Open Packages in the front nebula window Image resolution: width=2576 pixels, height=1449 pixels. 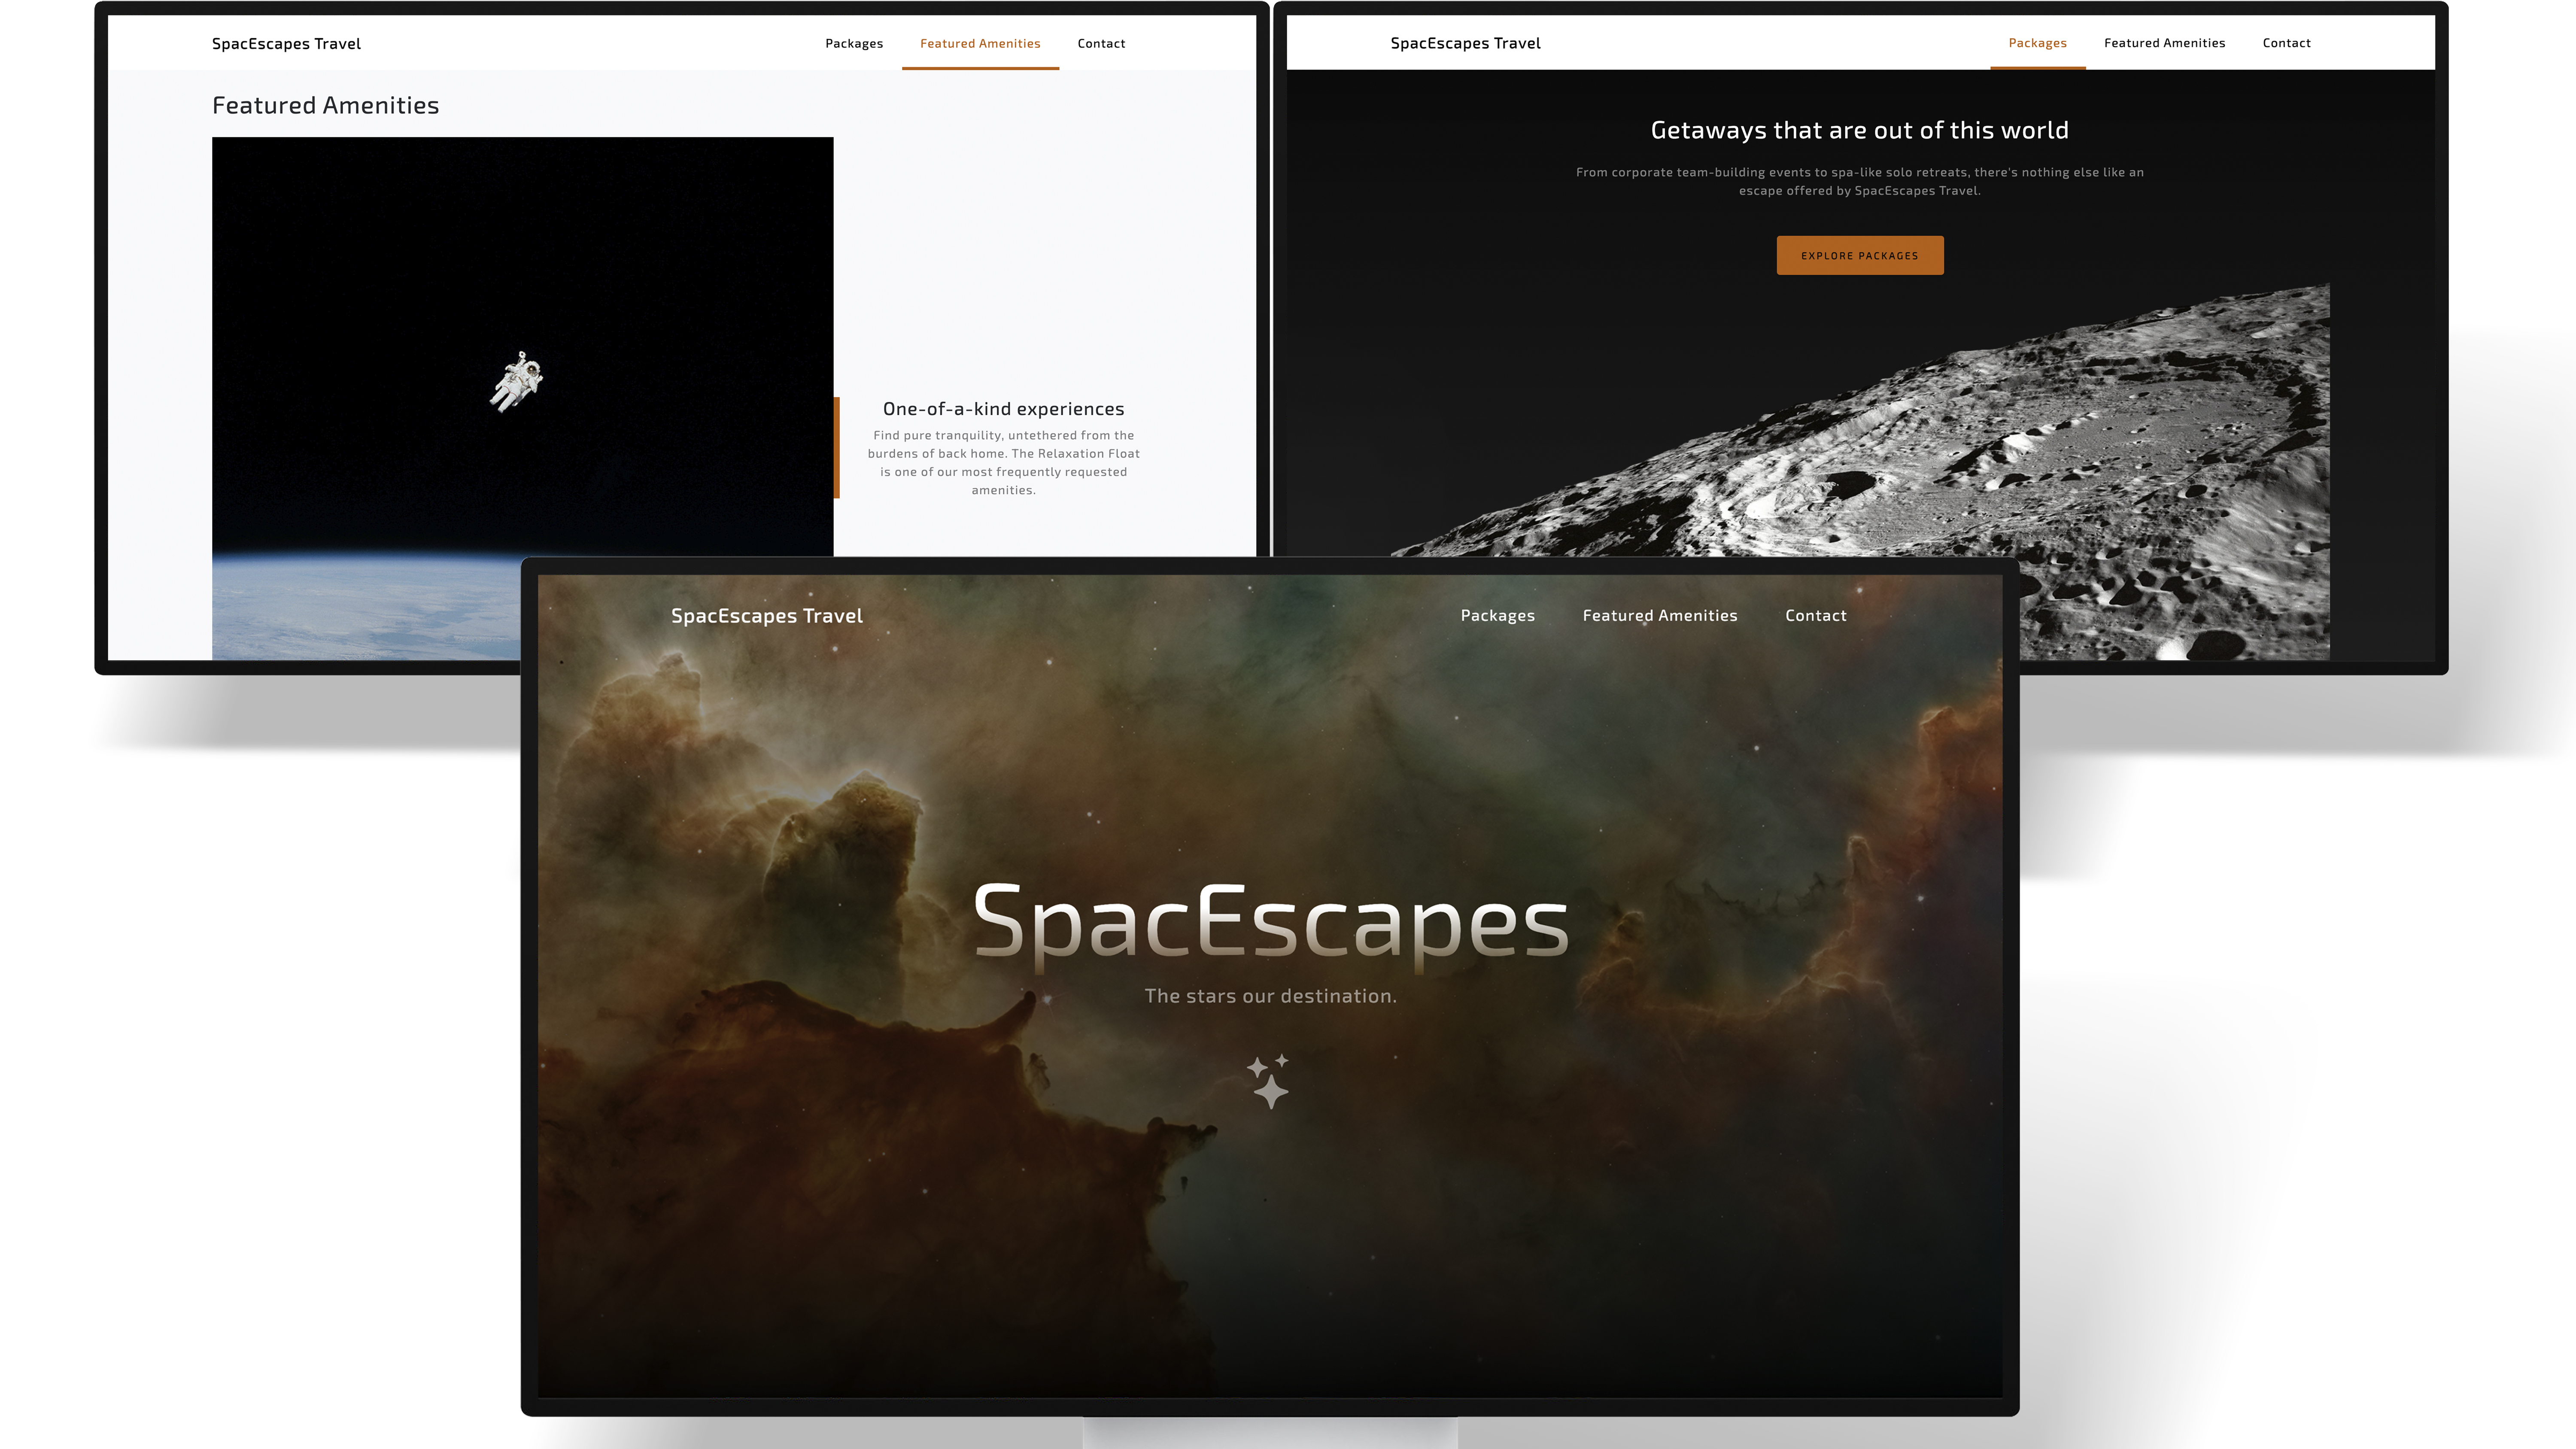tap(1497, 616)
